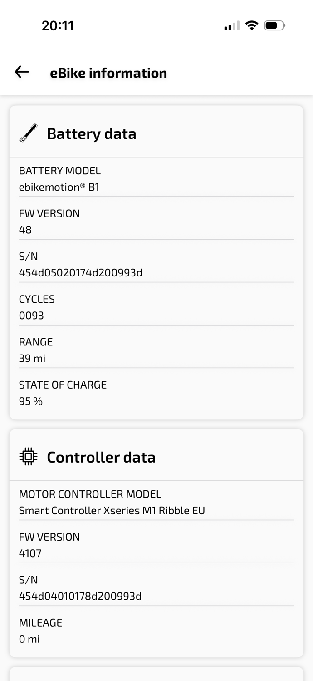Screen dimensions: 313x681
Task: Tap the 20:11 clock in status bar
Action: click(58, 25)
